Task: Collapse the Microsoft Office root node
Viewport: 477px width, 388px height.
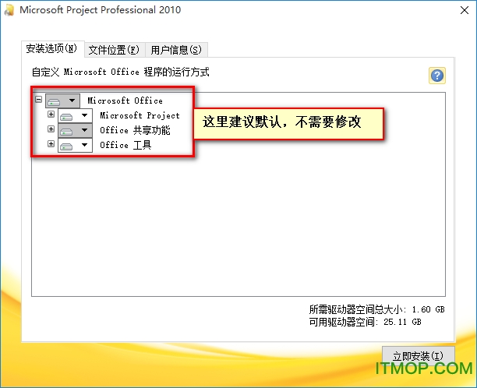Action: pos(38,100)
